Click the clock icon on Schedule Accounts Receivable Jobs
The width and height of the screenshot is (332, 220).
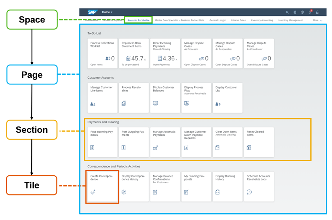pos(250,192)
